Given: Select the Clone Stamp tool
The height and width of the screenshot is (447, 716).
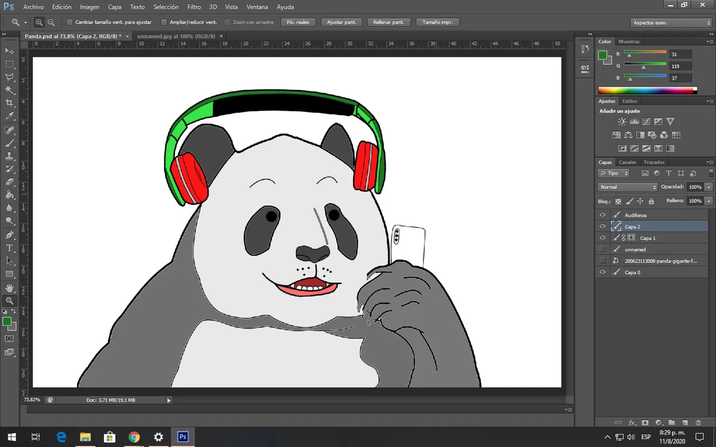Looking at the screenshot, I should coord(10,156).
